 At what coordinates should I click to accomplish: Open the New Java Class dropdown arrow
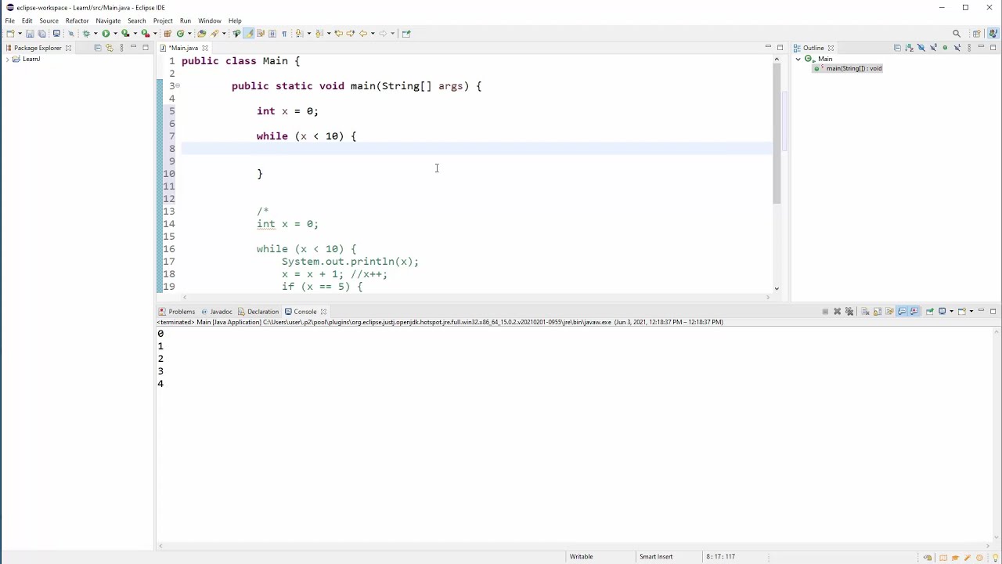(x=189, y=33)
